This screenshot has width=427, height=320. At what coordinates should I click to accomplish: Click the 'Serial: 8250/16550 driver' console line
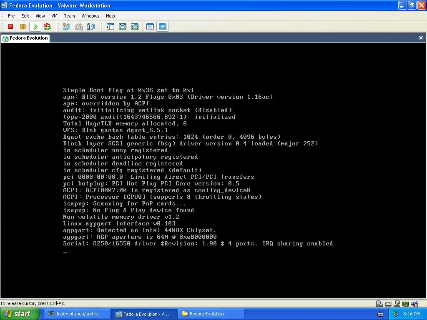pyautogui.click(x=198, y=243)
